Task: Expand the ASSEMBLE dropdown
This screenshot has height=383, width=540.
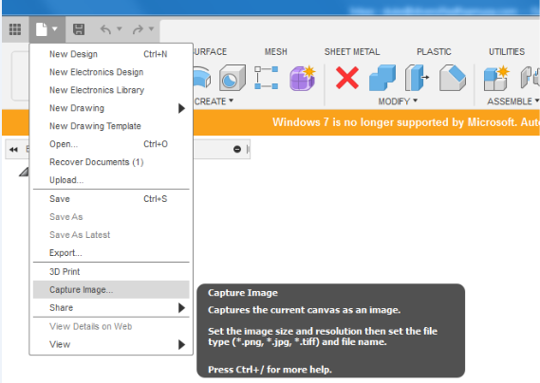Action: point(513,101)
